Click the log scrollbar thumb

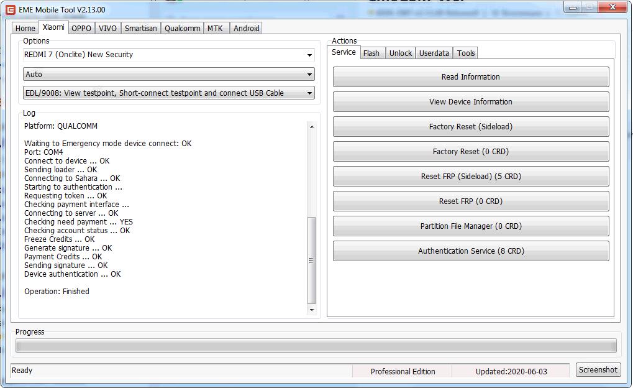312,261
